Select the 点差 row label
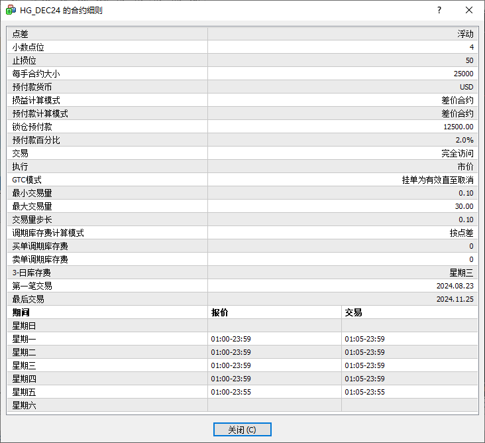Viewport: 485px width, 443px height. tap(20, 34)
